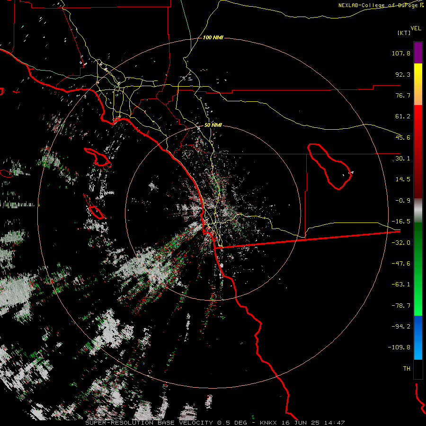Select the 76.7 scale value

point(403,95)
